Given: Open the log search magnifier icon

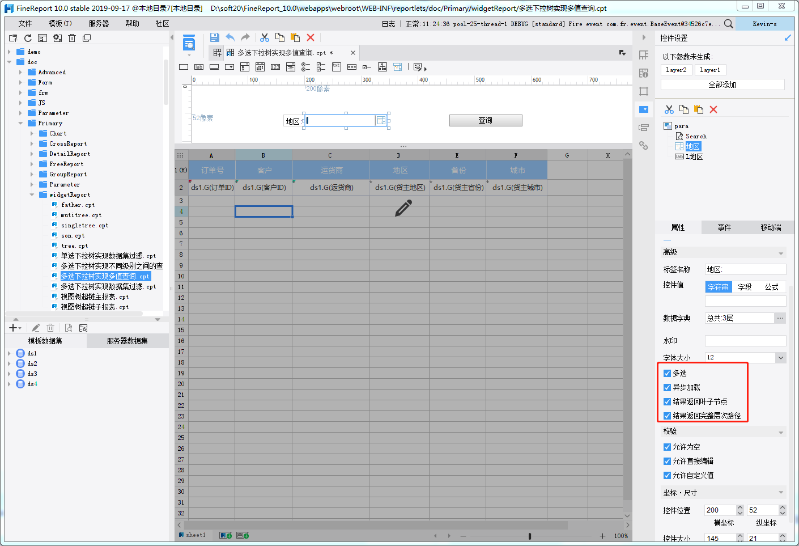Looking at the screenshot, I should pyautogui.click(x=729, y=24).
